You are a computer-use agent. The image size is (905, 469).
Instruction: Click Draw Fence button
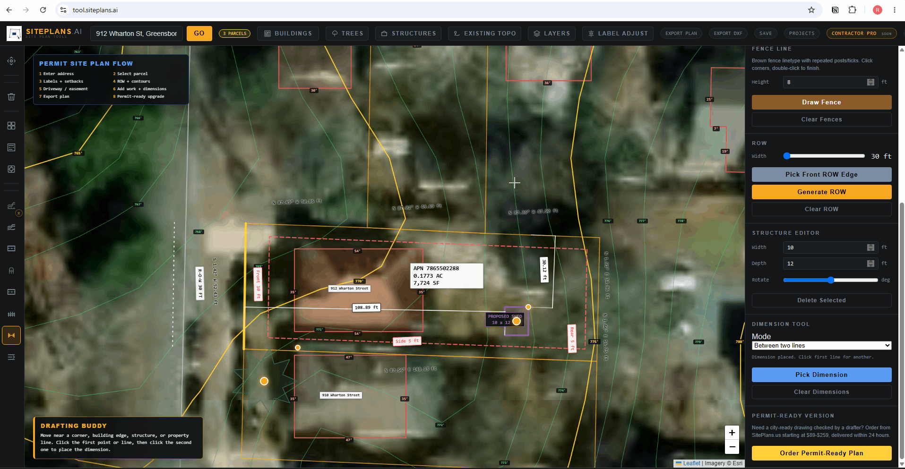point(821,102)
